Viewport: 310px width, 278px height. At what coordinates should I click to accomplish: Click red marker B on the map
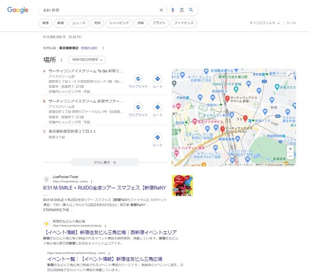coord(228,99)
